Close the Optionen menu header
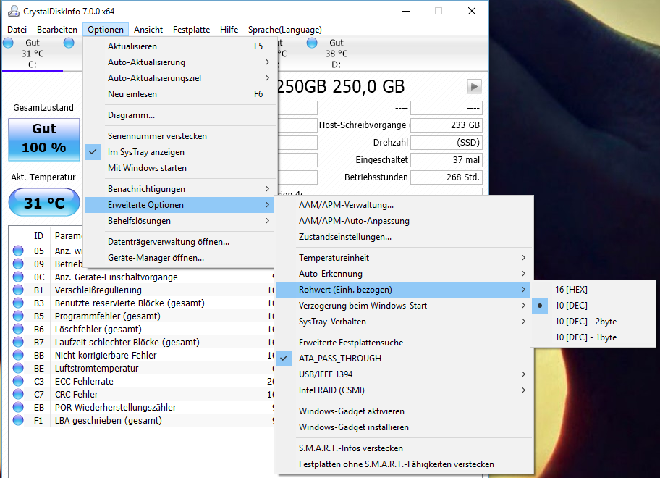660x478 pixels. pos(106,30)
